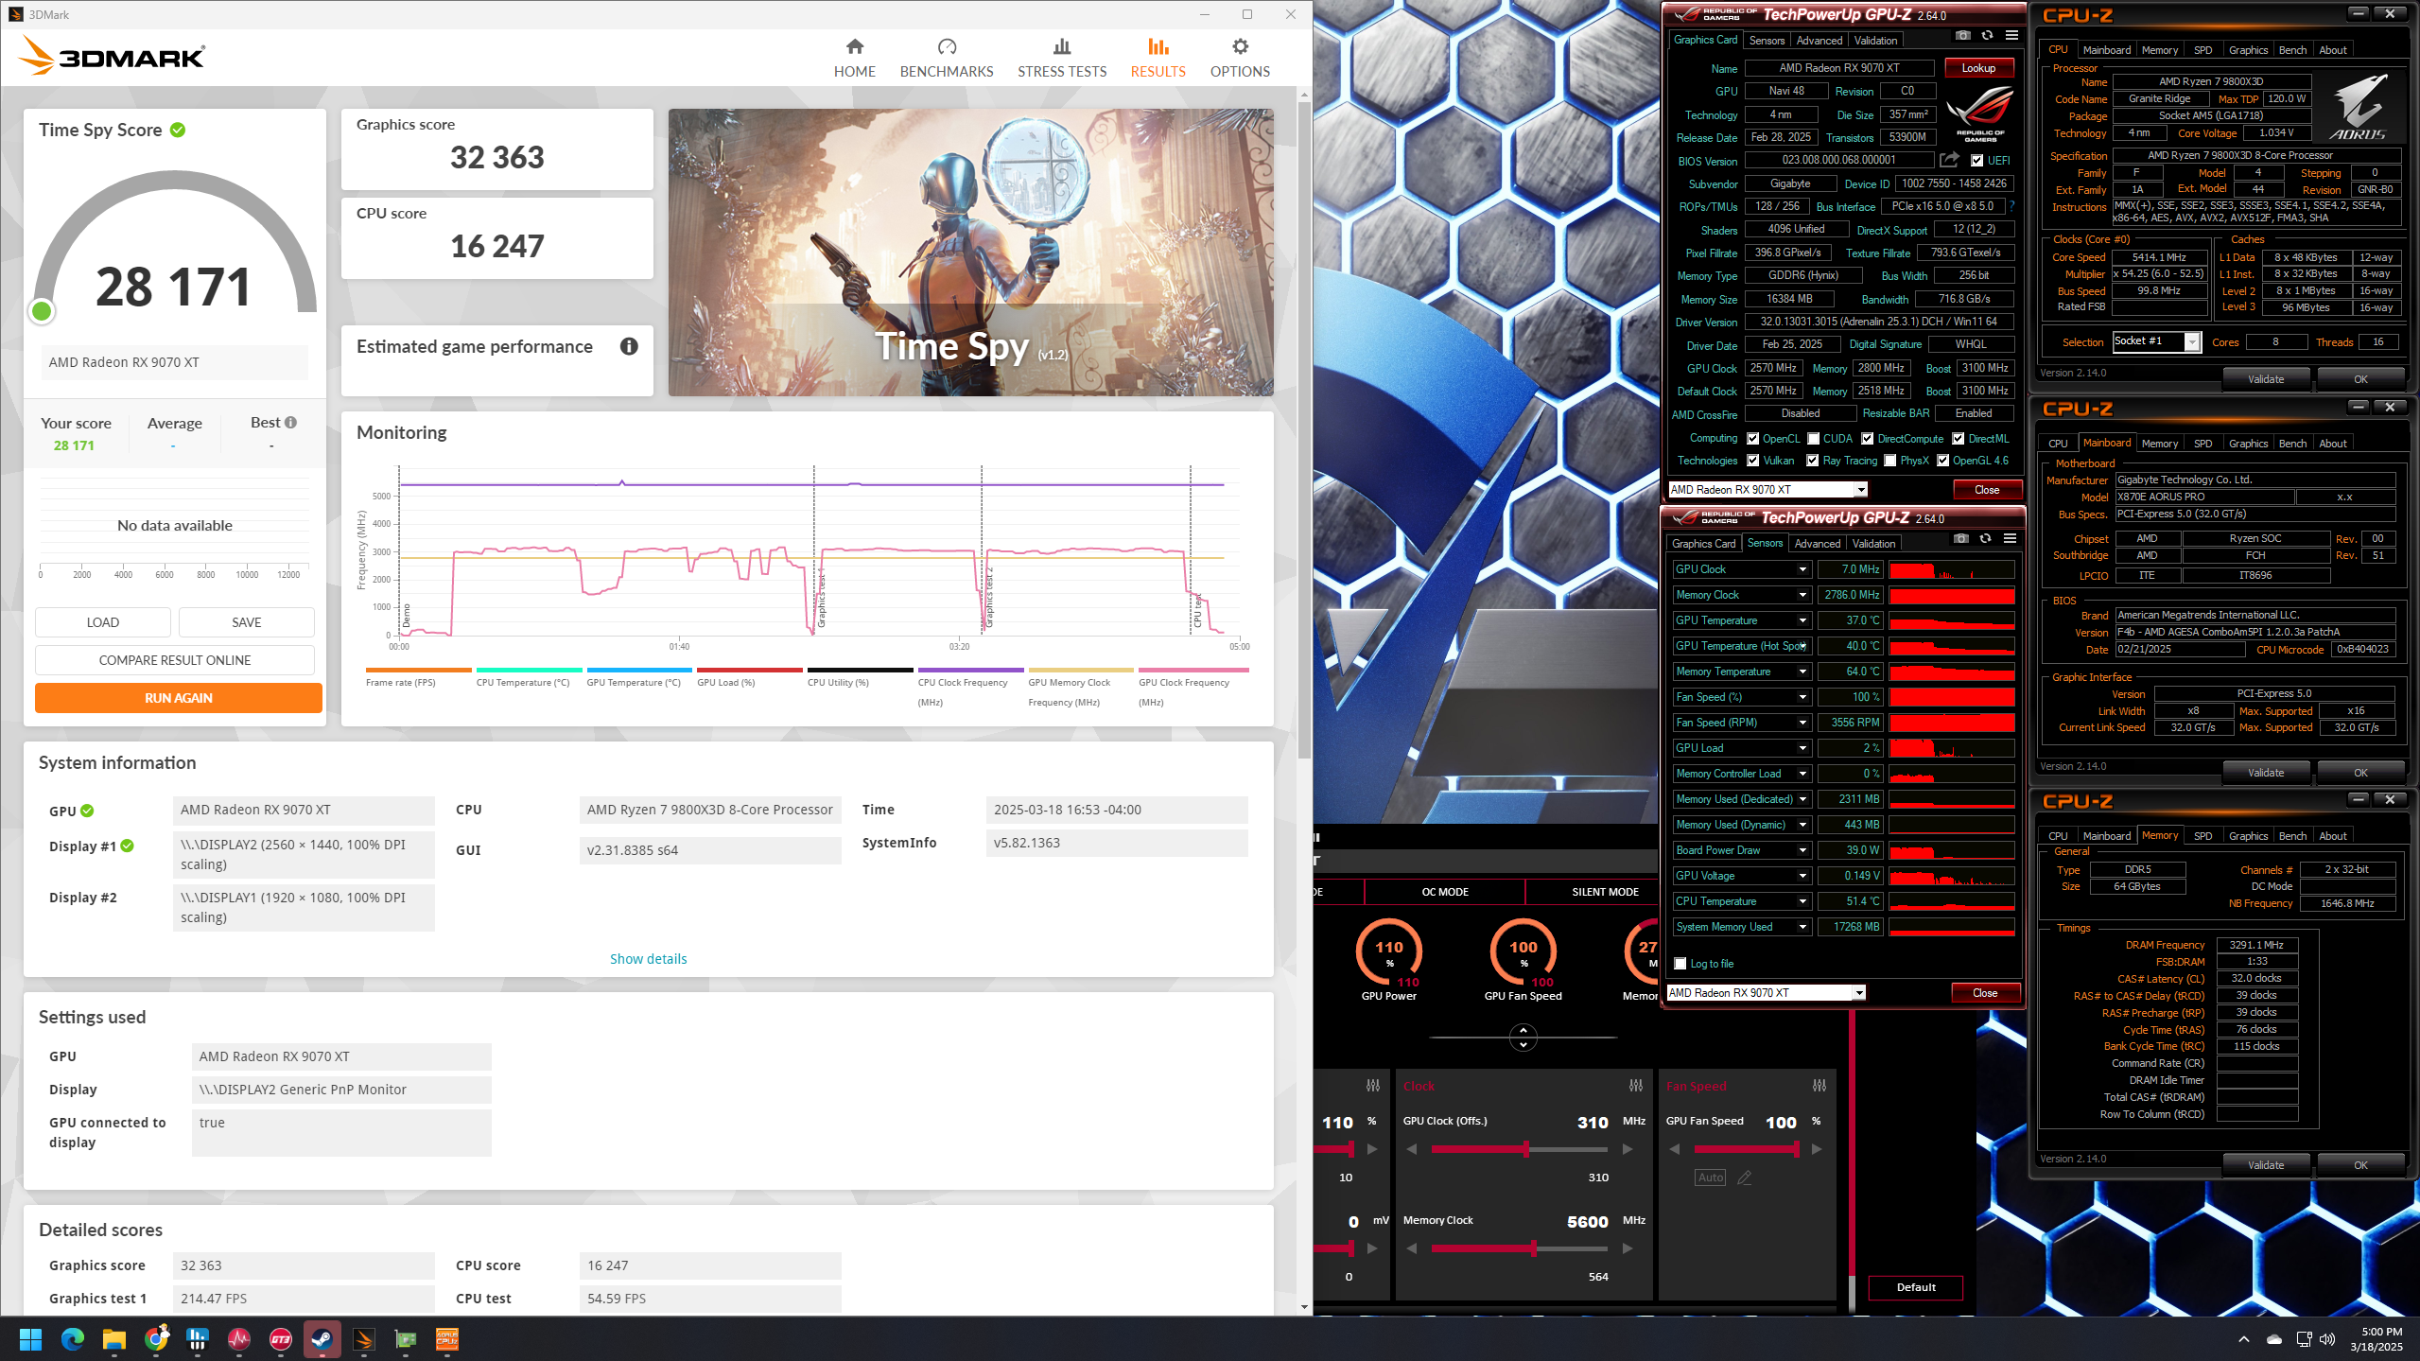The width and height of the screenshot is (2420, 1361).
Task: Click the 3DMark vertical scrollbar
Action: tap(1304, 430)
